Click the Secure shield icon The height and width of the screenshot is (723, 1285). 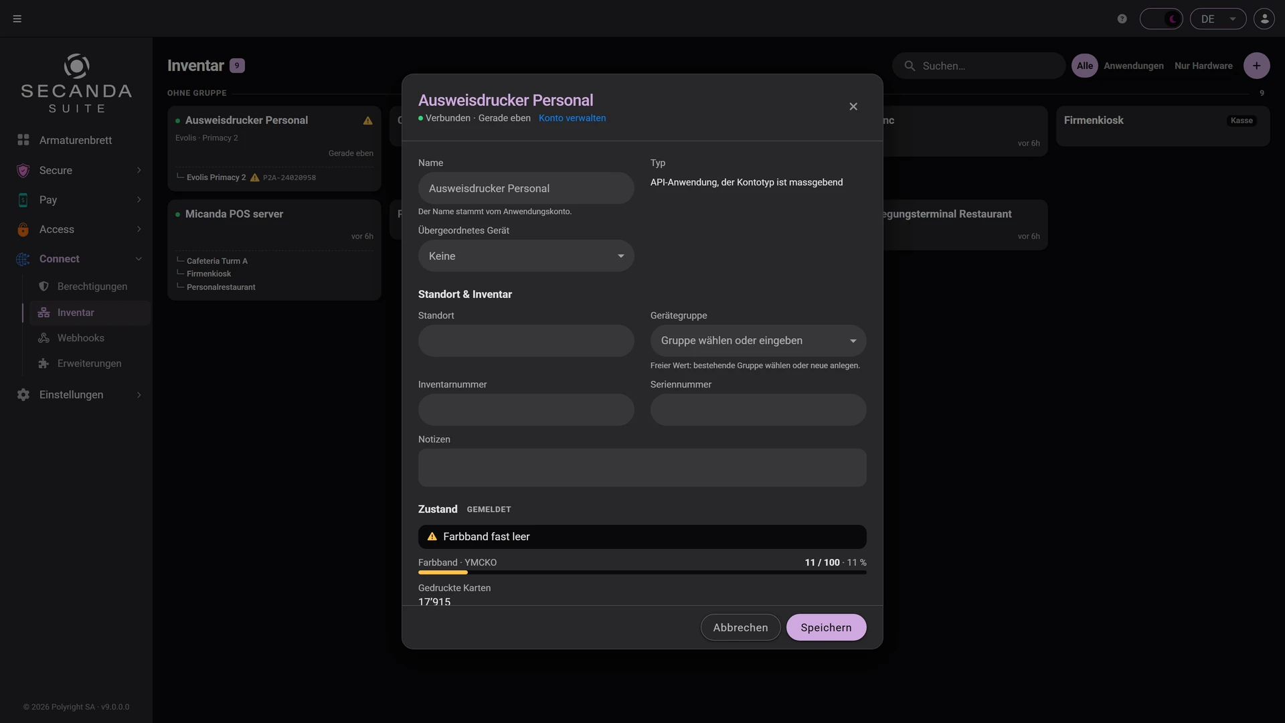[x=23, y=170]
